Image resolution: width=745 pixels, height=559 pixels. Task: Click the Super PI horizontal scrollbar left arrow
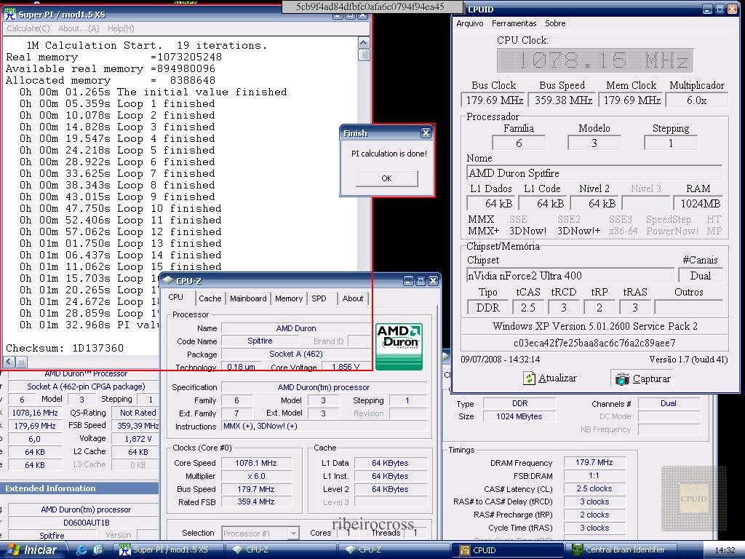click(x=9, y=362)
